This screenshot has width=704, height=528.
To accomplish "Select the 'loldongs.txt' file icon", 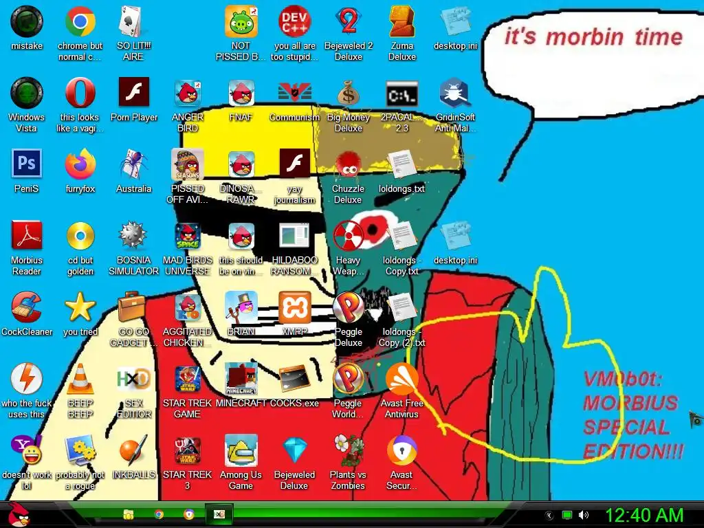I will tap(401, 164).
